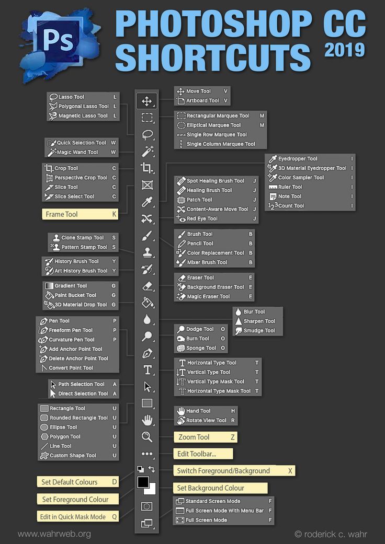Reset to default colours mini icon

pos(140,469)
